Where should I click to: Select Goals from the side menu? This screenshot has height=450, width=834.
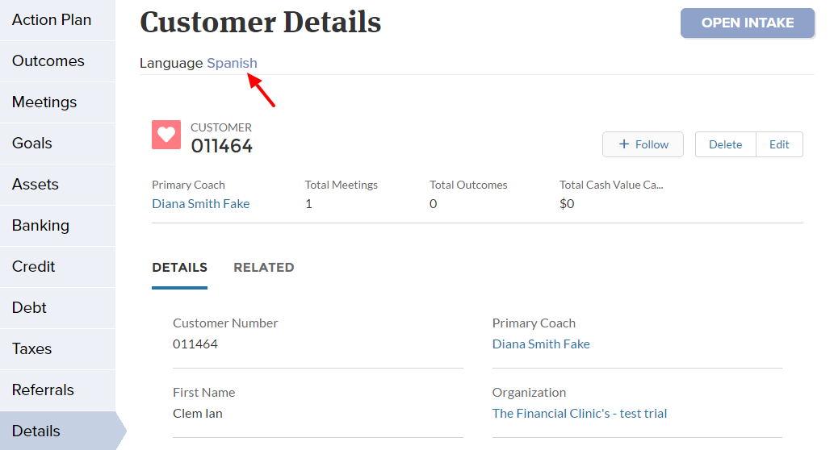[57, 144]
